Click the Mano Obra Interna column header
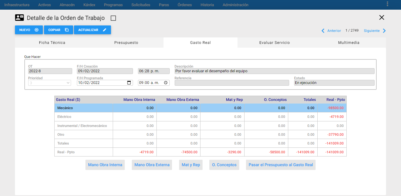 click(139, 100)
